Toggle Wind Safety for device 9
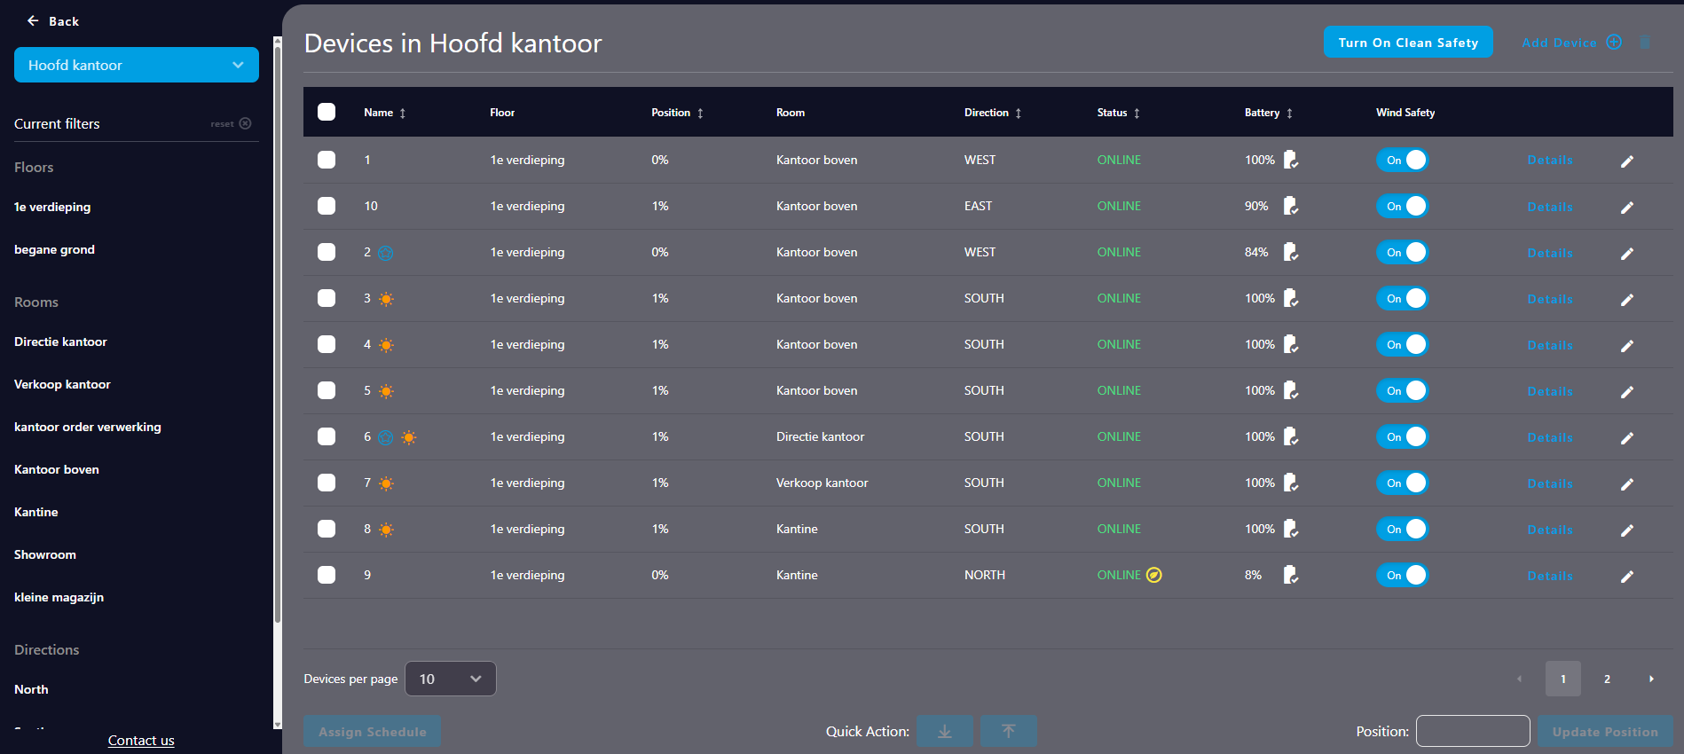The height and width of the screenshot is (754, 1684). pyautogui.click(x=1403, y=575)
